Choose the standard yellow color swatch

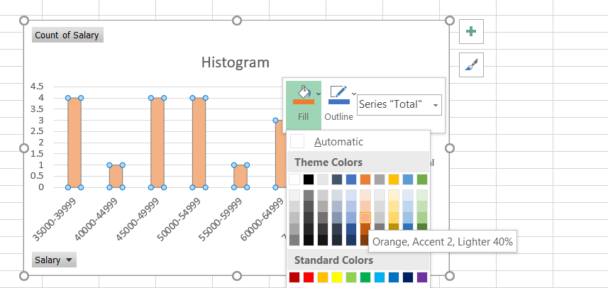coord(337,277)
